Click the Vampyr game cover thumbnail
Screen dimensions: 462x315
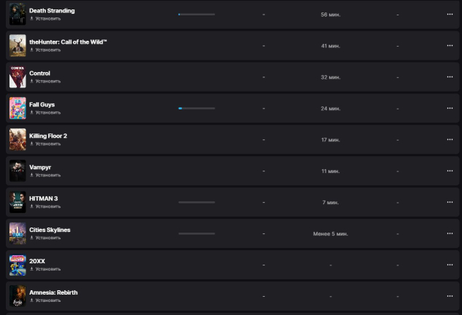point(18,171)
